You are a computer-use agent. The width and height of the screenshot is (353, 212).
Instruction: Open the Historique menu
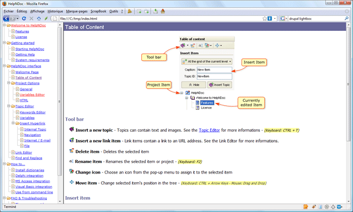pyautogui.click(x=55, y=11)
